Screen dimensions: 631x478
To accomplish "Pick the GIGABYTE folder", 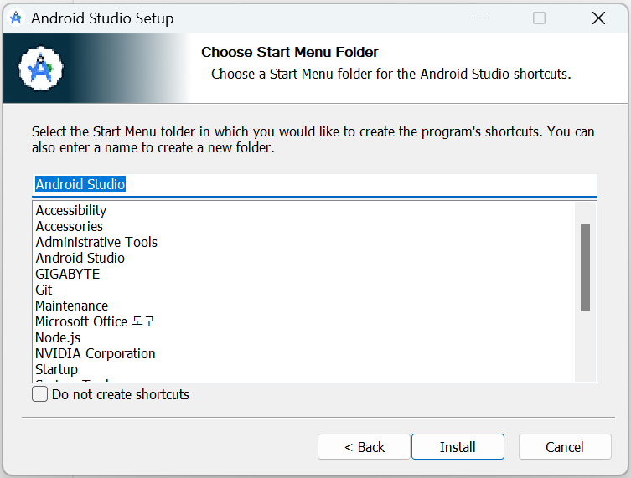I will click(x=68, y=274).
